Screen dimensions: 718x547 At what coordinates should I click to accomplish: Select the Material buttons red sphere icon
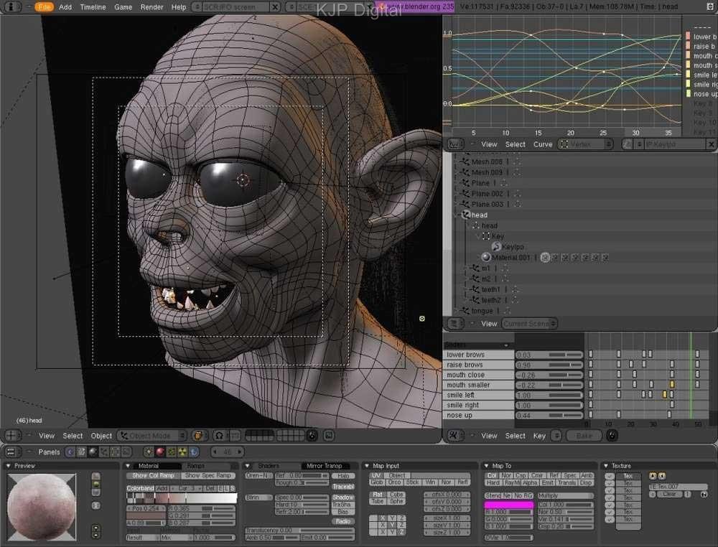(159, 452)
